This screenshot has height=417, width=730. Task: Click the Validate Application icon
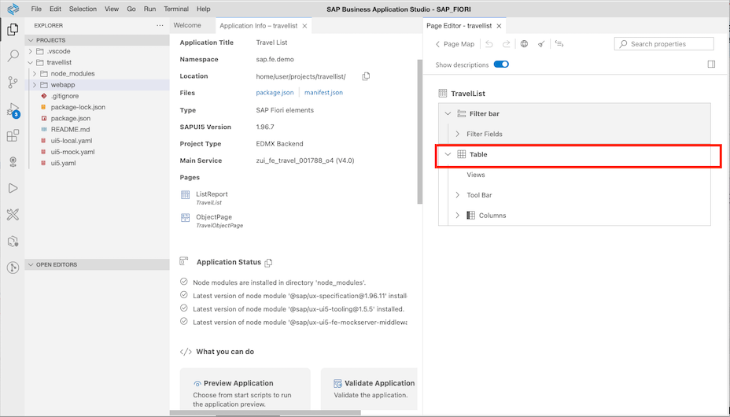338,383
